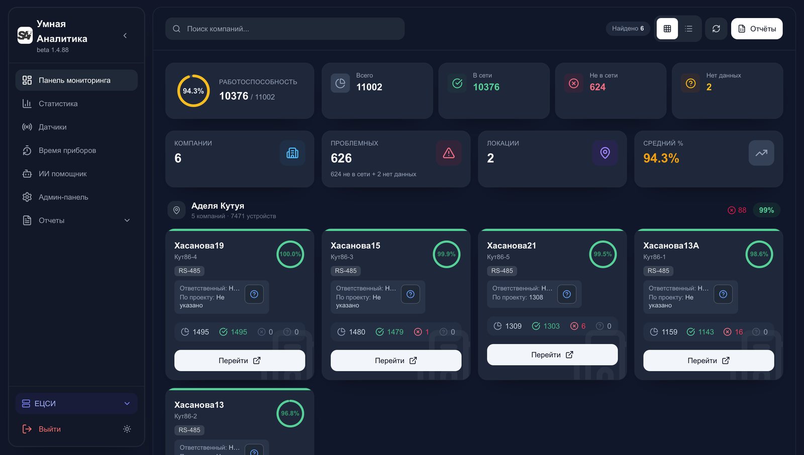Image resolution: width=804 pixels, height=455 pixels.
Task: Click the Всего pie chart icon
Action: coord(340,83)
